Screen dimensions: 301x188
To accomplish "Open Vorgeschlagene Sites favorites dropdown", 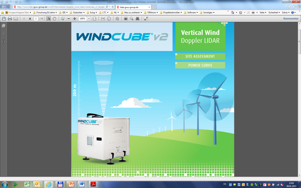I will [x=18, y=12].
